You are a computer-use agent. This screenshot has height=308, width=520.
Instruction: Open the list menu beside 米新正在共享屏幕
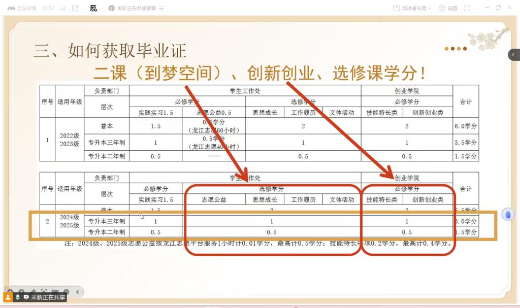[161, 9]
